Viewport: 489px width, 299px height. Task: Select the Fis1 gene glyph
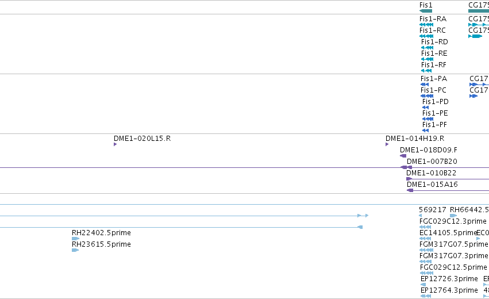pyautogui.click(x=426, y=11)
